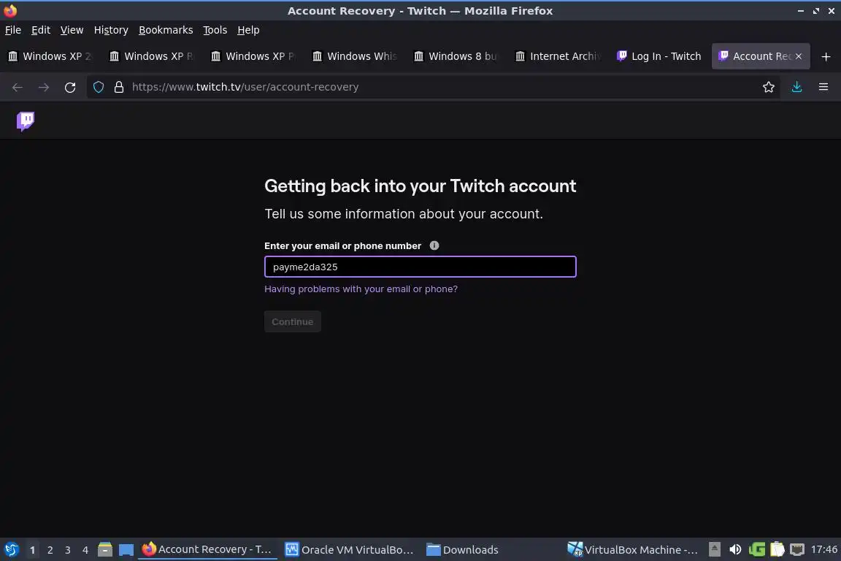
Task: Open the Bookmarks menu
Action: pos(166,30)
